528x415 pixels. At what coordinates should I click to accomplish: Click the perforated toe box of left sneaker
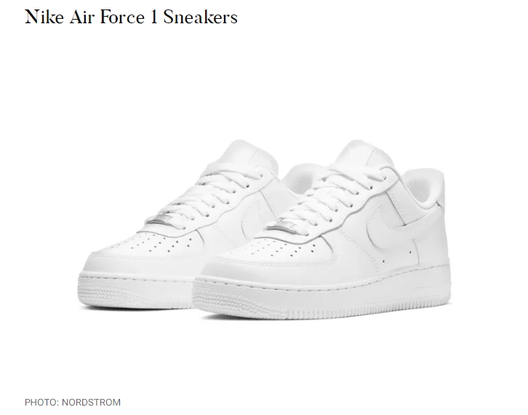pos(161,243)
